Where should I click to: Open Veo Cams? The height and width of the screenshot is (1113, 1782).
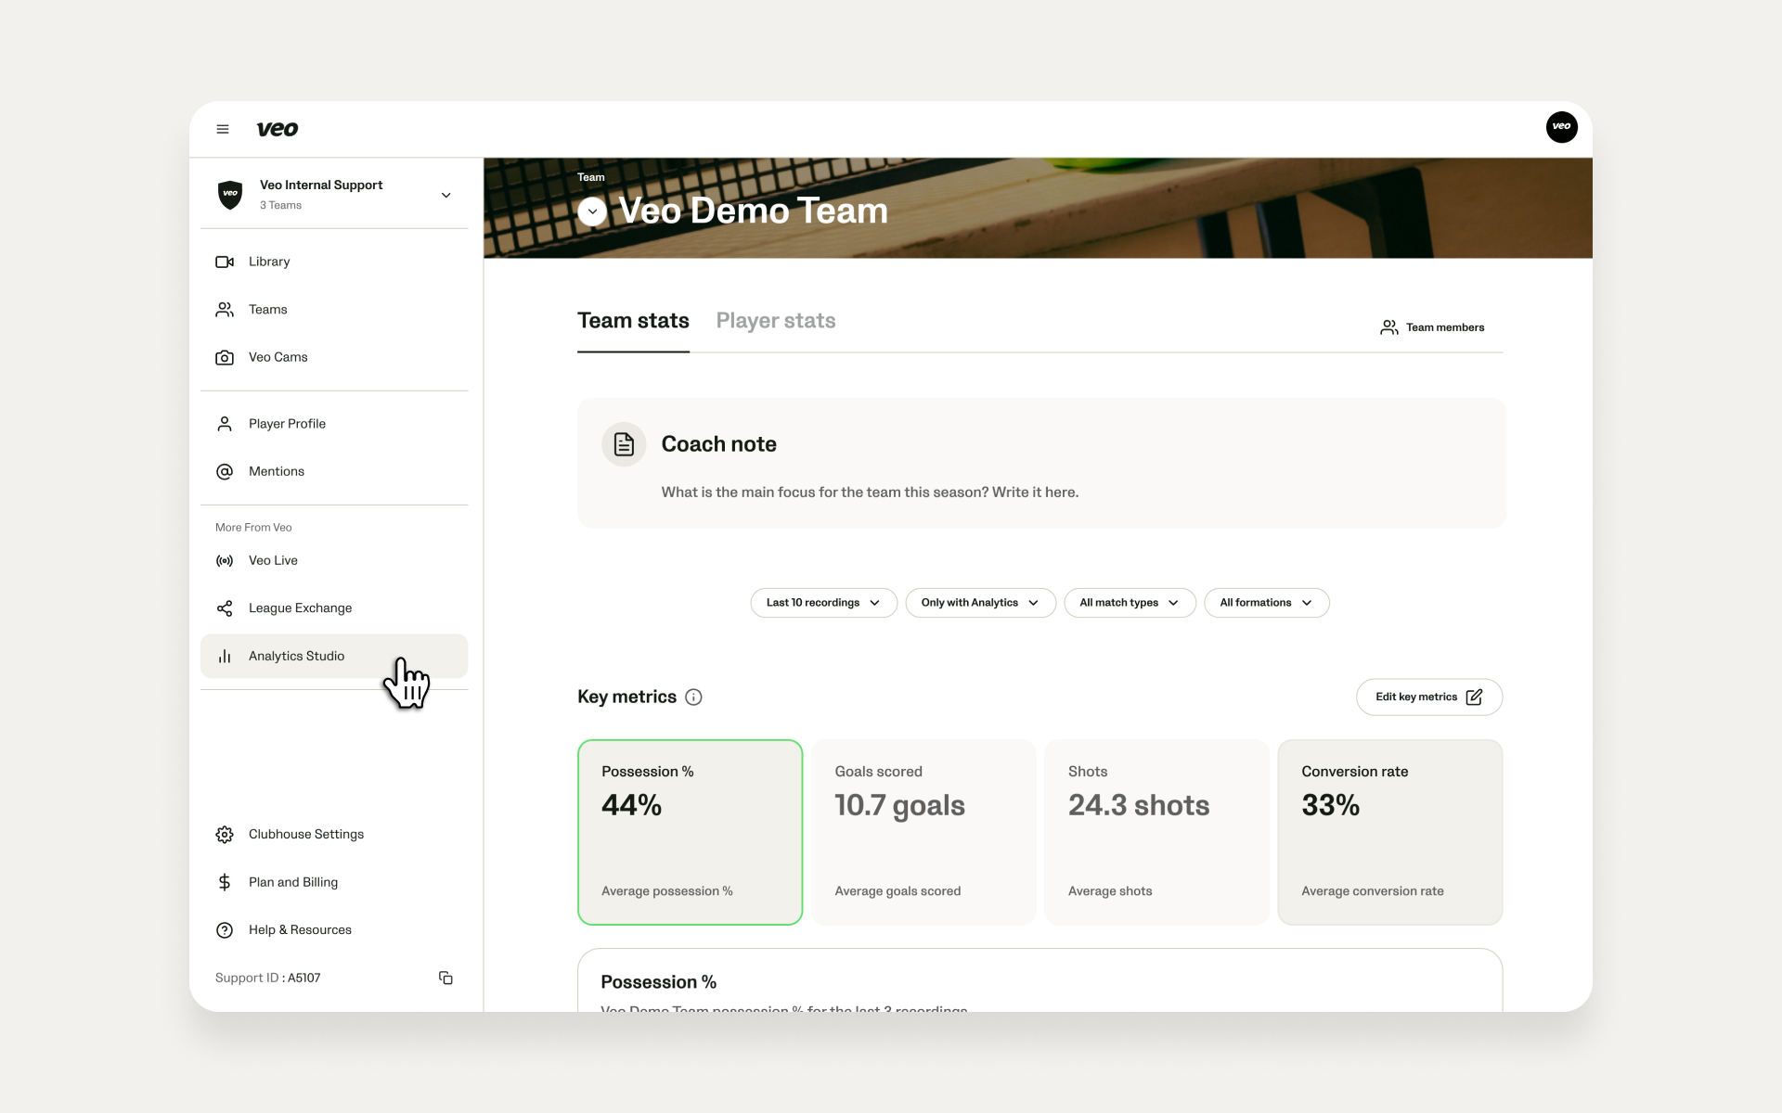point(278,357)
